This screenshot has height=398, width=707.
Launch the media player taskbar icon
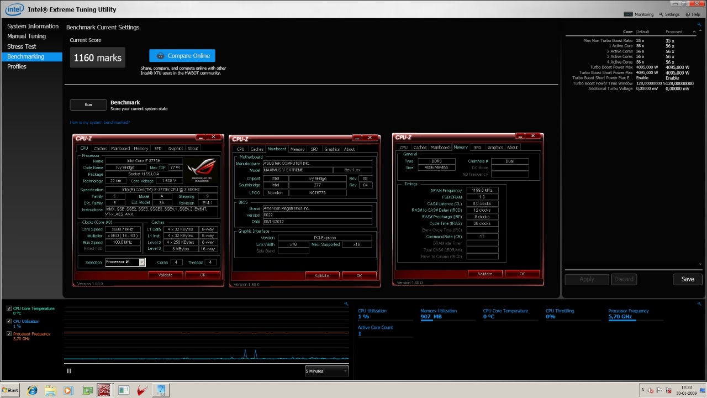[x=68, y=390]
